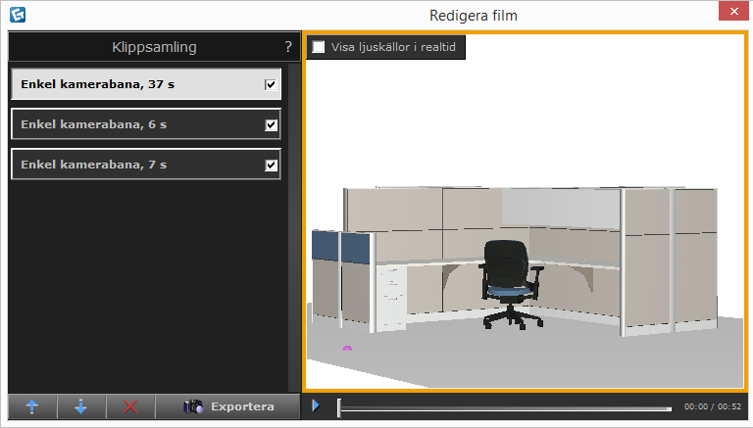753x428 pixels.
Task: Move selected clip up with blue arrow
Action: pyautogui.click(x=32, y=406)
